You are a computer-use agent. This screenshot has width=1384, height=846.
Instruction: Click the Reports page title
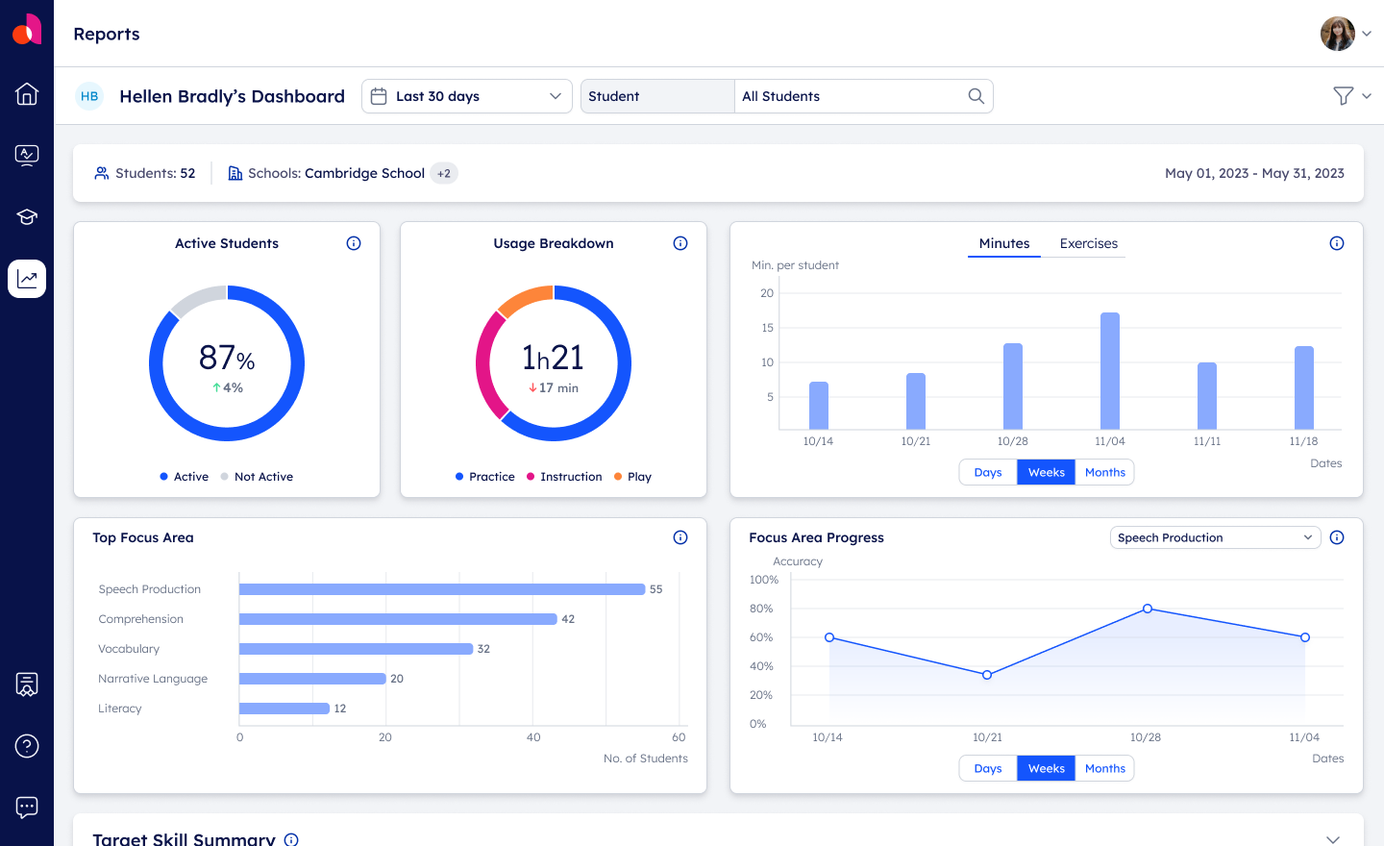107,34
